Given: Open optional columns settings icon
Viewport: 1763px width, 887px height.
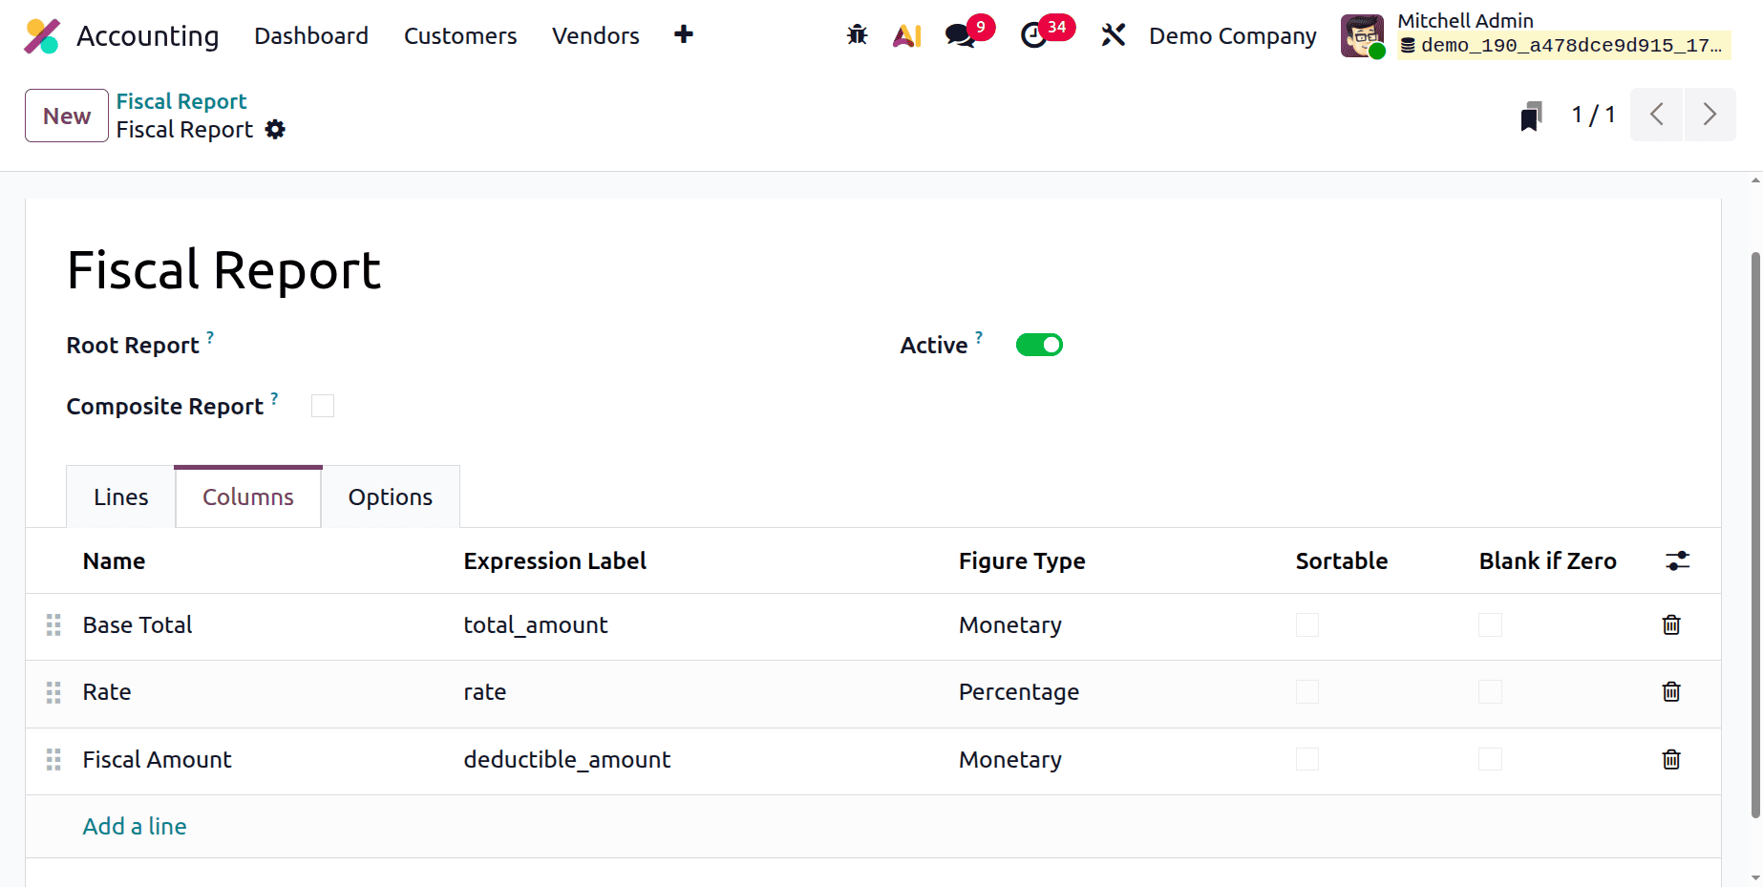Looking at the screenshot, I should (x=1677, y=560).
